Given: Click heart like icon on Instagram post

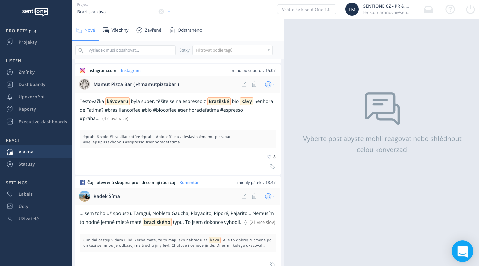Looking at the screenshot, I should [x=269, y=157].
